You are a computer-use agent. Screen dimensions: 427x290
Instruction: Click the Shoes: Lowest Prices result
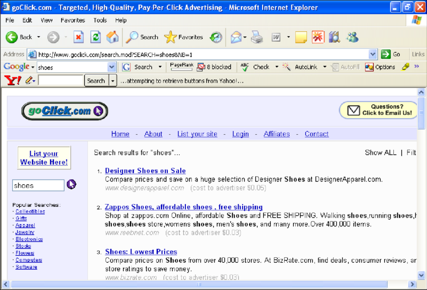pyautogui.click(x=141, y=252)
